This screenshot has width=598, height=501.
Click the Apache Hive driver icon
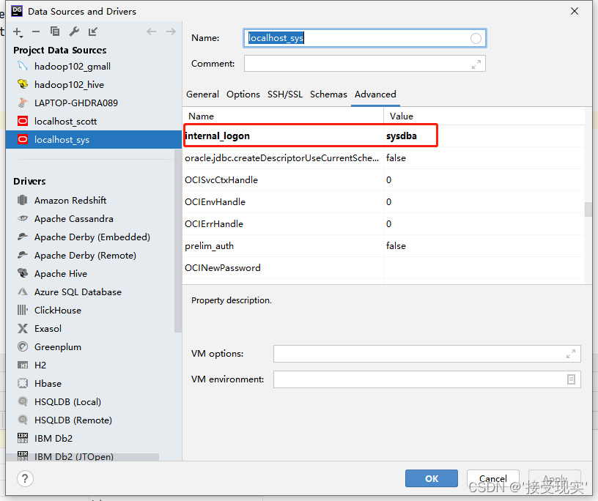(23, 273)
